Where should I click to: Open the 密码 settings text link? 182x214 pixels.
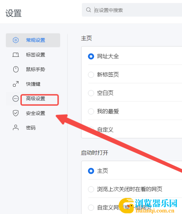point(31,128)
